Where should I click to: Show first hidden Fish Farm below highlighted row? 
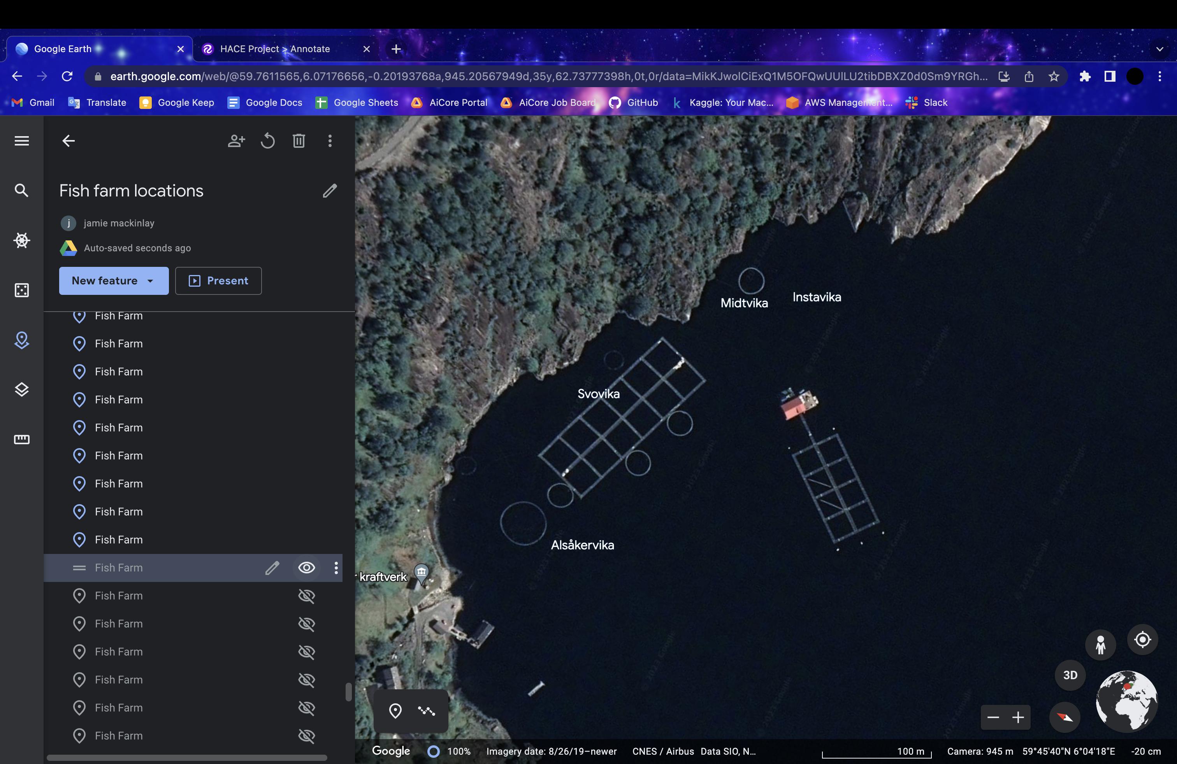(307, 596)
